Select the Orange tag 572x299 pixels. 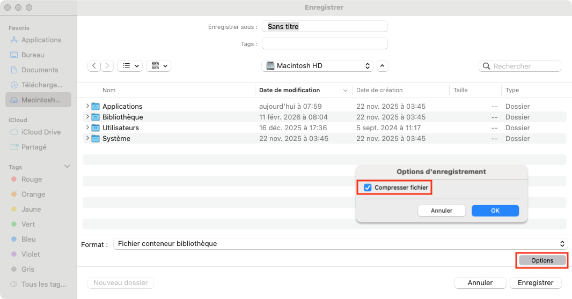(x=28, y=195)
